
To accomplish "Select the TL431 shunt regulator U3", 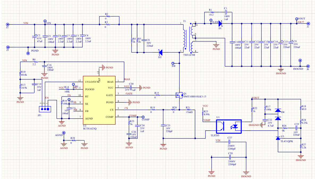I will pos(278,137).
